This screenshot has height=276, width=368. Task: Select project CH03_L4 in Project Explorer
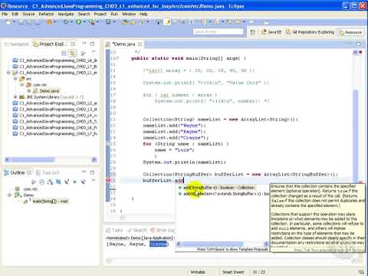(x=55, y=116)
